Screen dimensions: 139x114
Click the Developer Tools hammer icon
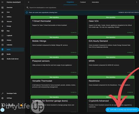coord(2,93)
